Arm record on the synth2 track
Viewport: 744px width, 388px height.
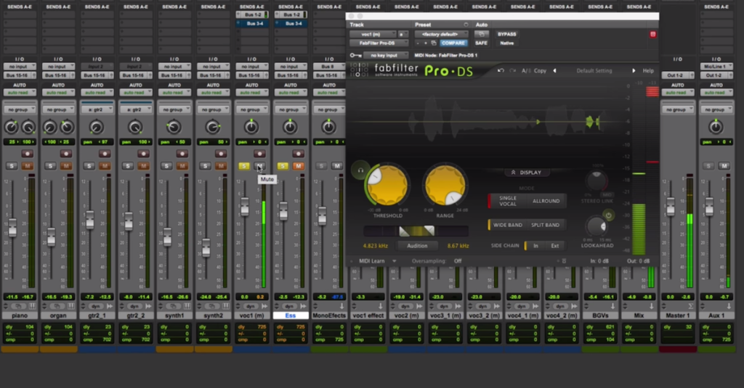tap(221, 154)
